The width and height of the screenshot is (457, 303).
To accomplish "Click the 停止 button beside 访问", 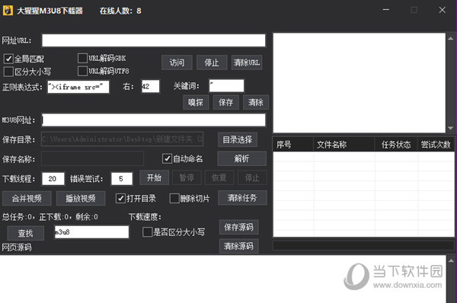I will point(212,62).
